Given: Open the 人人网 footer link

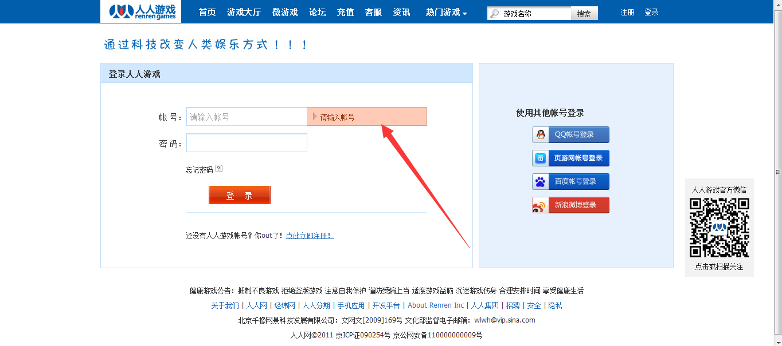Looking at the screenshot, I should (x=257, y=305).
